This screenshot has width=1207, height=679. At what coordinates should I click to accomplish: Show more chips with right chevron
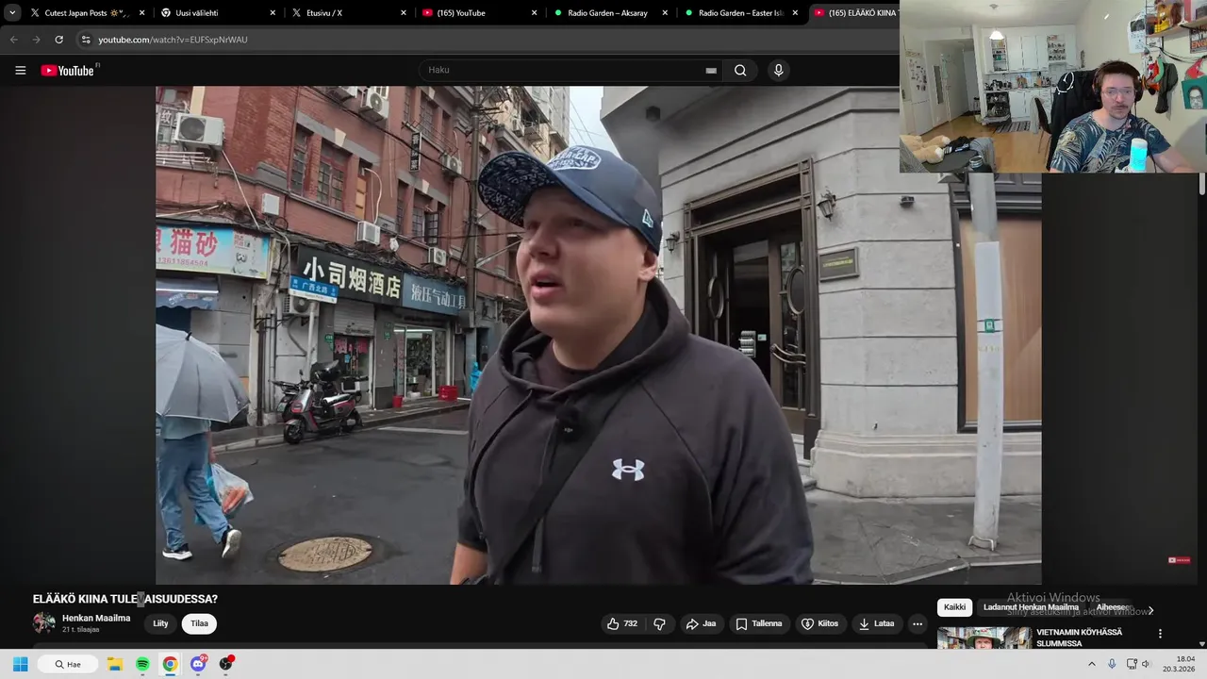pos(1150,610)
